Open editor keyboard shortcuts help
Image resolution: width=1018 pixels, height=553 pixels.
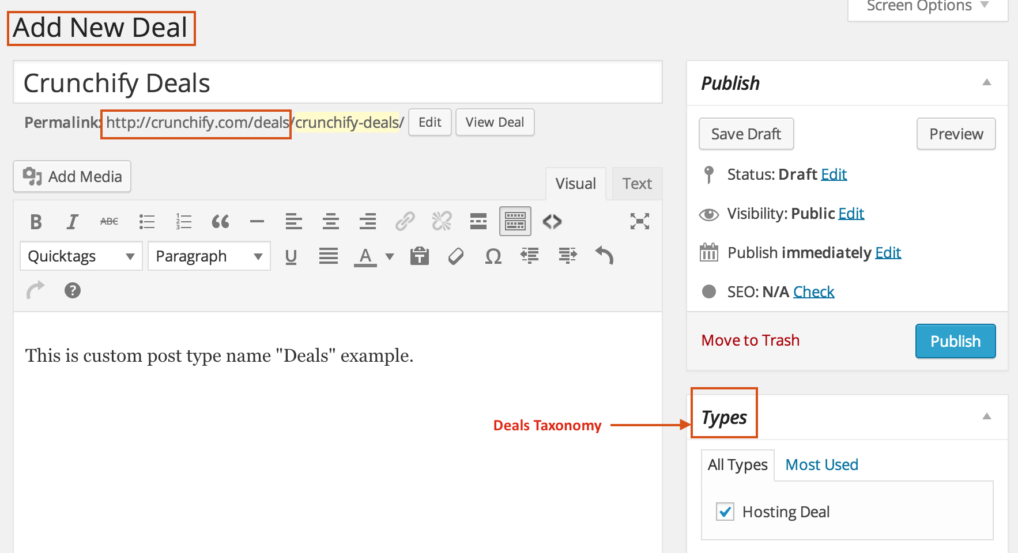click(73, 291)
